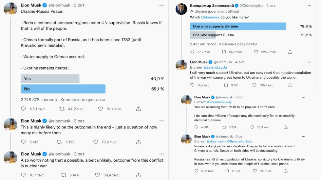This screenshot has width=321, height=180.
Task: Select the 'No' poll result bar
Action: 63,89
